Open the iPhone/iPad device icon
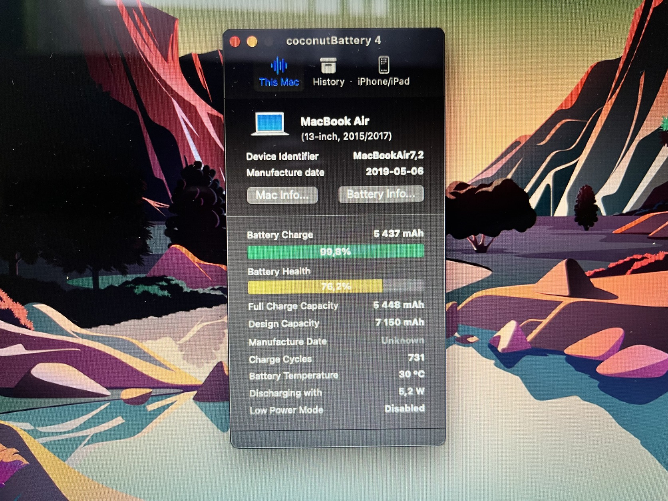This screenshot has width=668, height=501. tap(384, 65)
